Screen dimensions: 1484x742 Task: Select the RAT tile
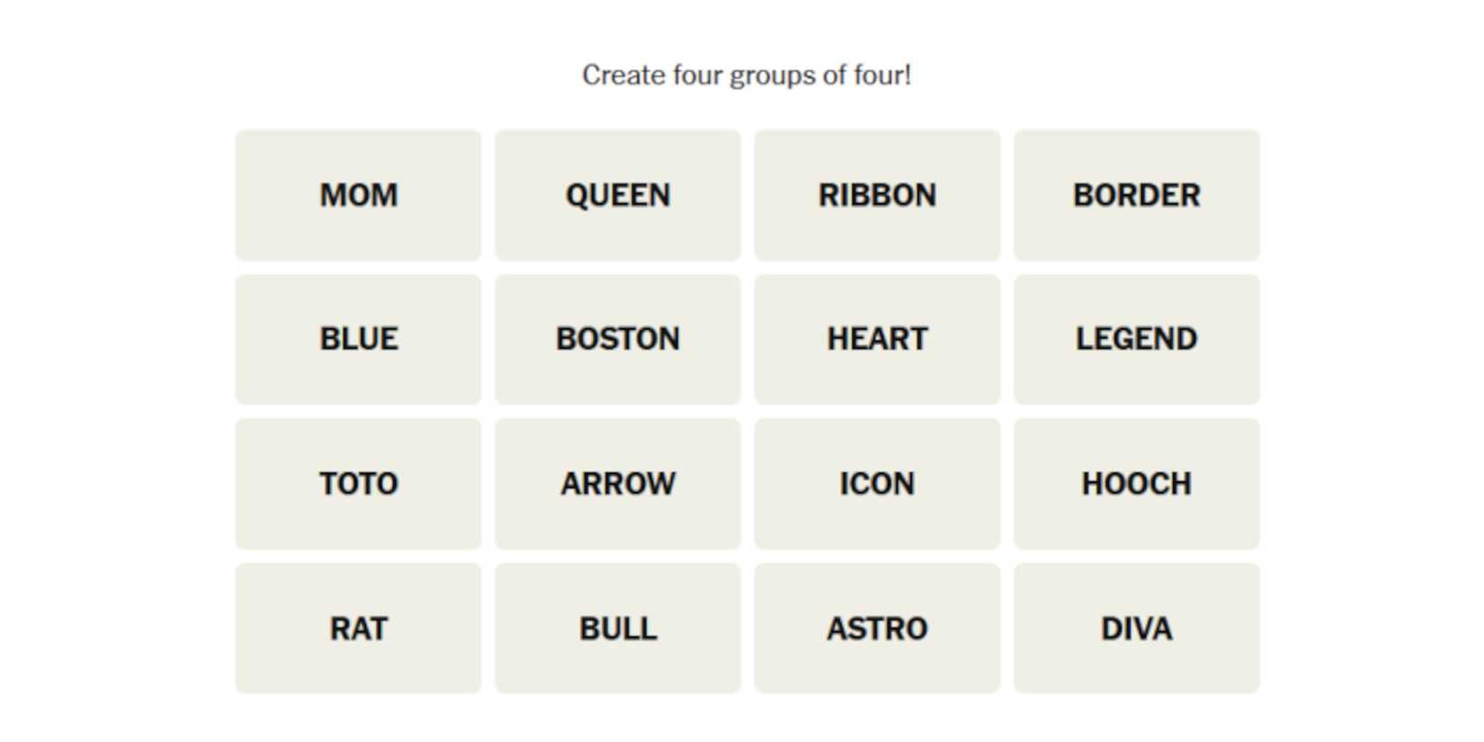coord(358,628)
